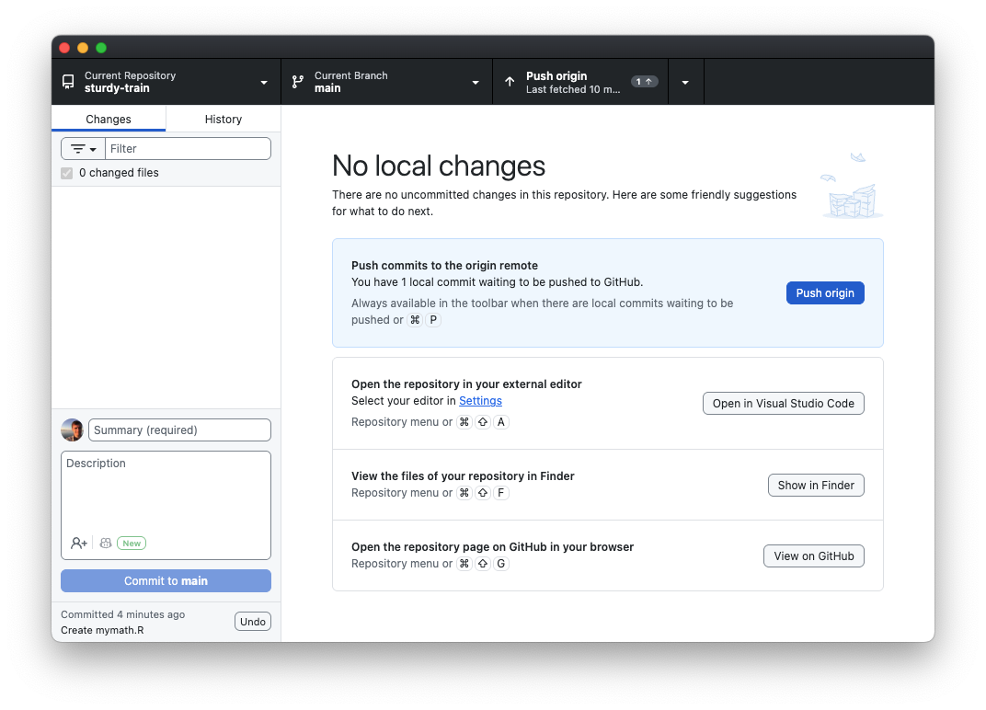
Task: Switch to the Changes tab
Action: click(x=109, y=119)
